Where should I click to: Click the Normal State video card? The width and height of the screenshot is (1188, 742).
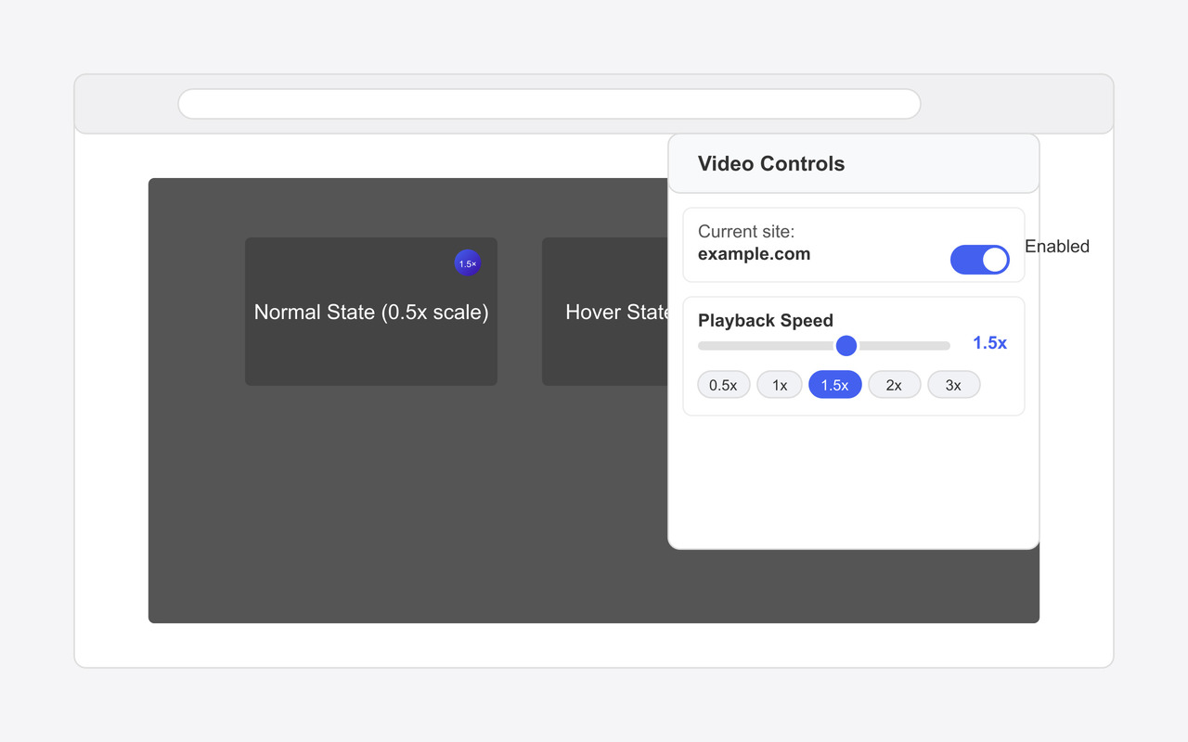pyautogui.click(x=371, y=312)
